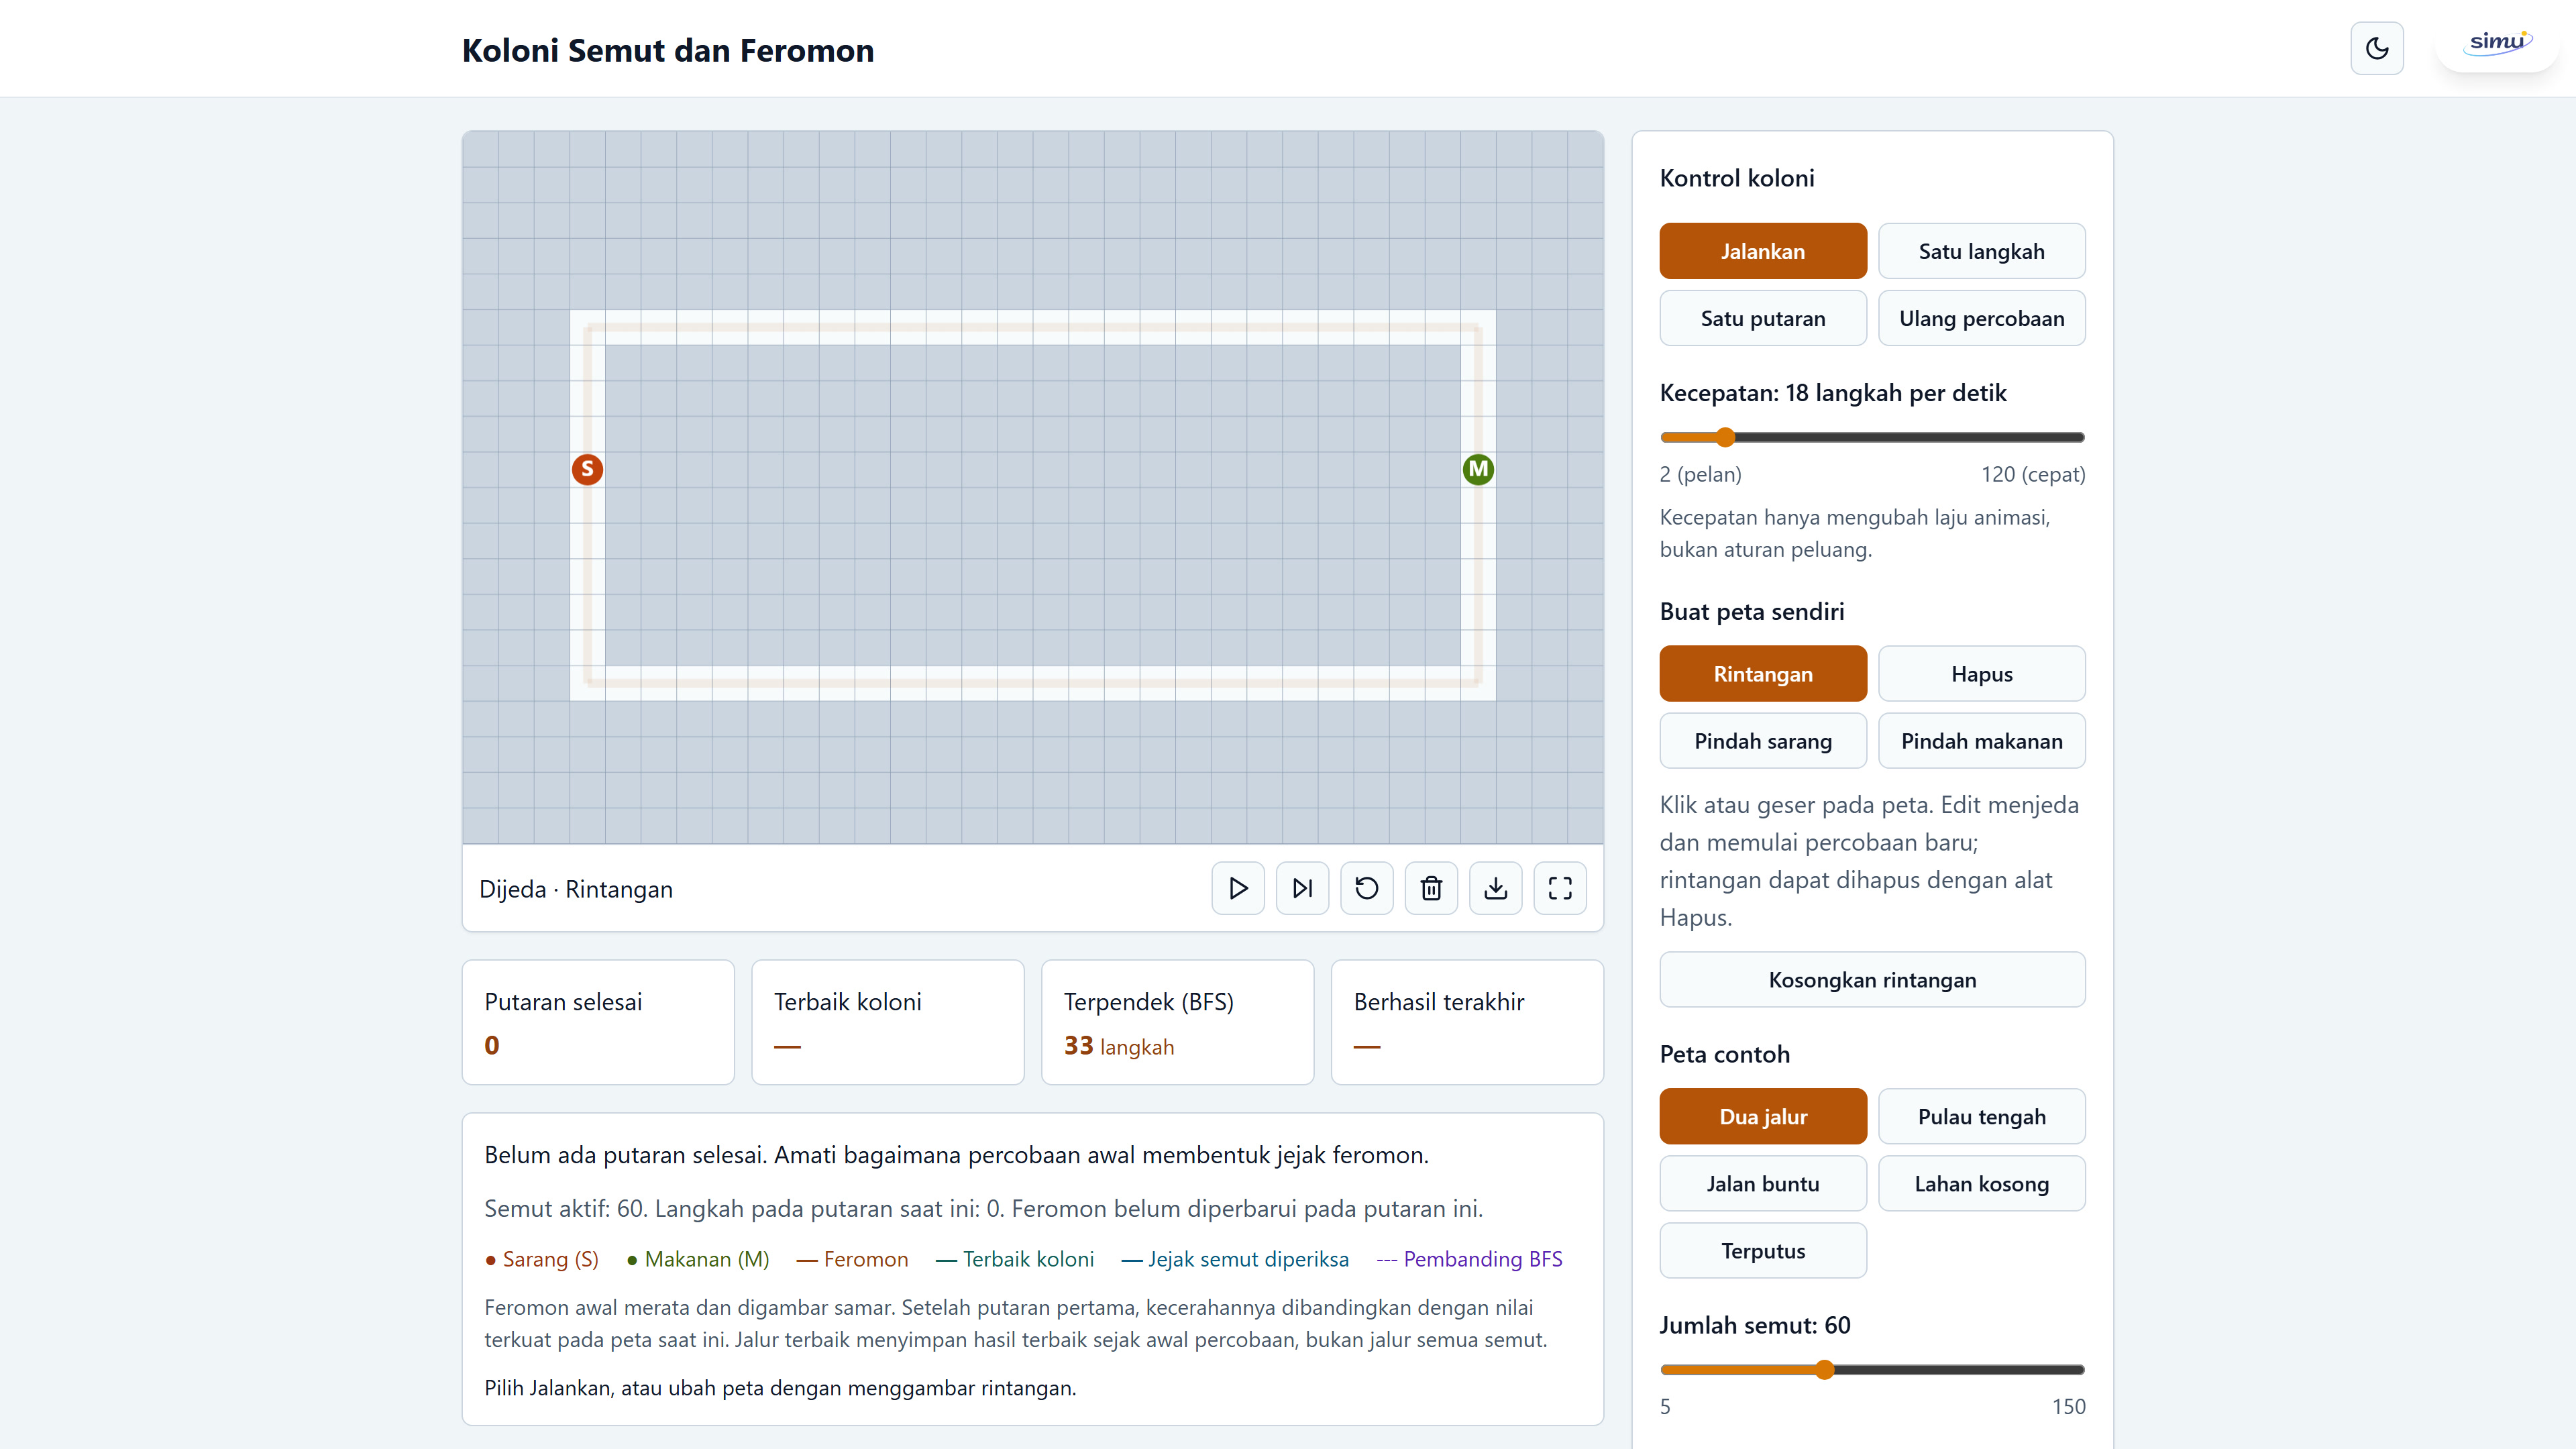Click the Satu putaran button
This screenshot has height=1449, width=2576.
pos(1762,318)
